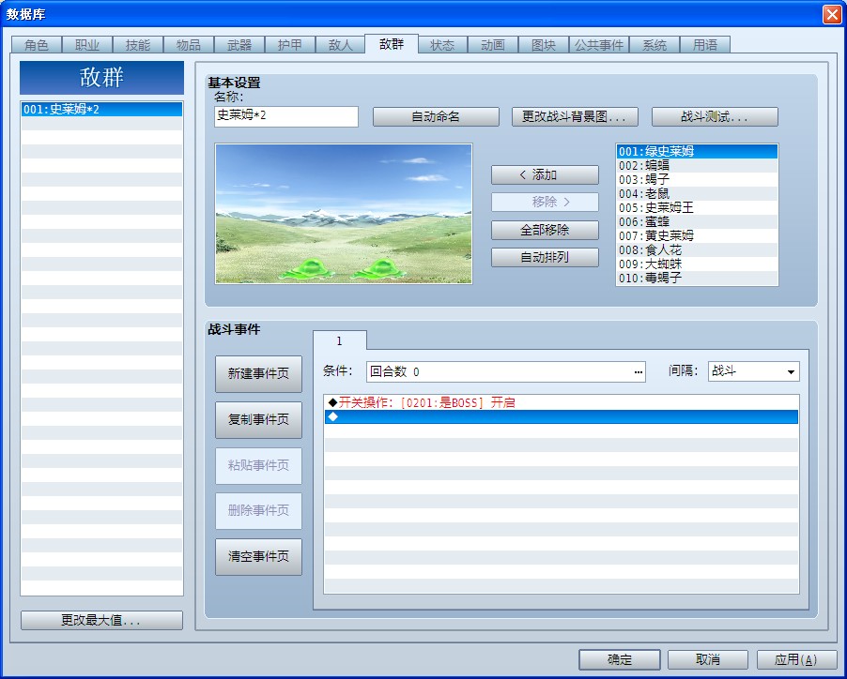Click 删除事件页 button

pyautogui.click(x=259, y=511)
